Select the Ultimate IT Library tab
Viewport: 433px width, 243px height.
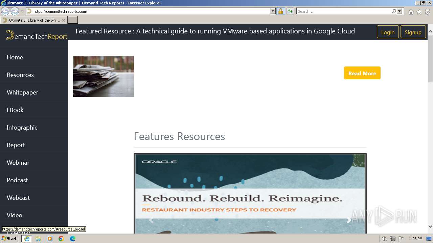[x=34, y=20]
